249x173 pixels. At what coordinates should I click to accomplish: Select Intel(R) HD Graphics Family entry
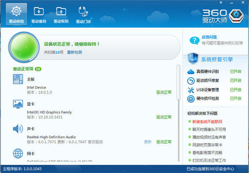49,112
